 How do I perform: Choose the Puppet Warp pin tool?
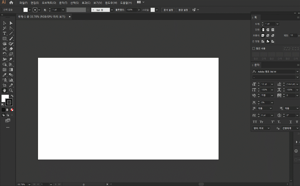pyautogui.click(x=11, y=59)
